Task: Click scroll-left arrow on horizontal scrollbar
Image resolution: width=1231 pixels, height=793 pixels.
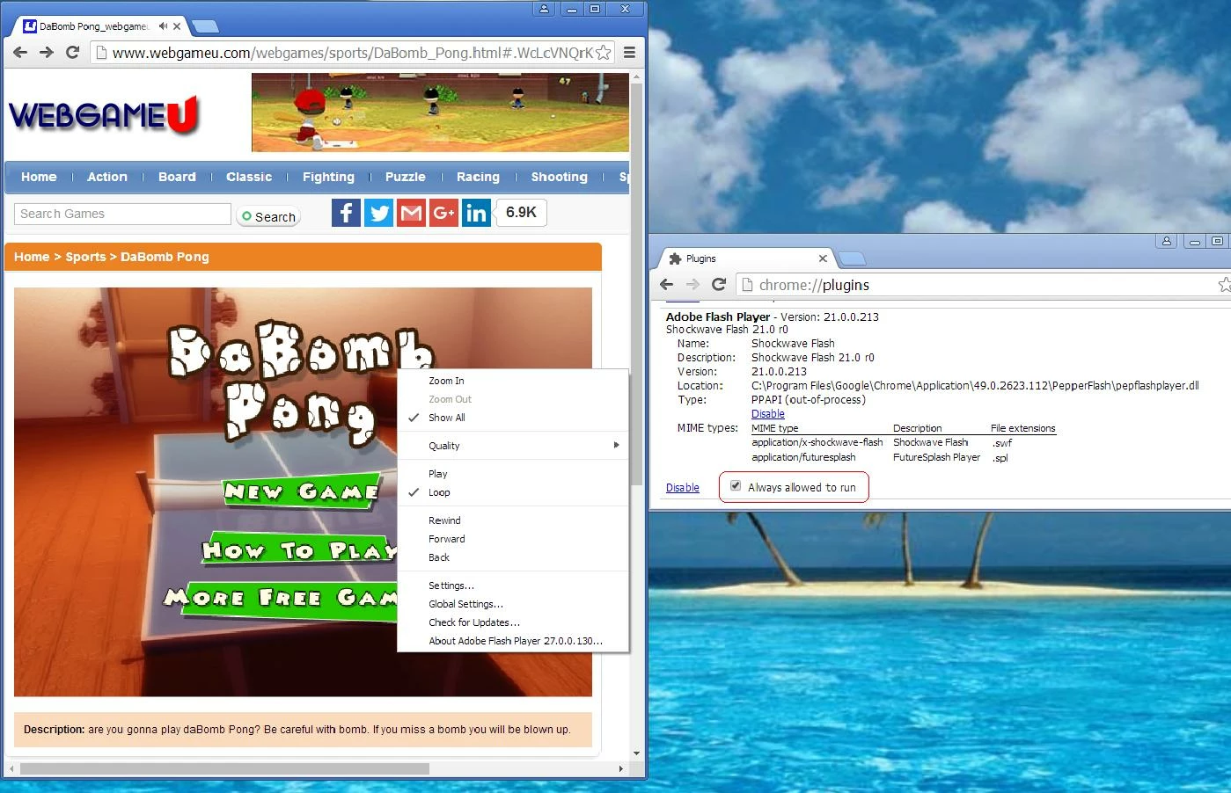Action: 11,768
